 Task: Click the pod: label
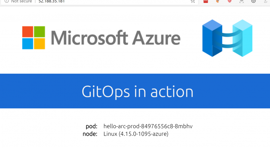click(x=91, y=126)
